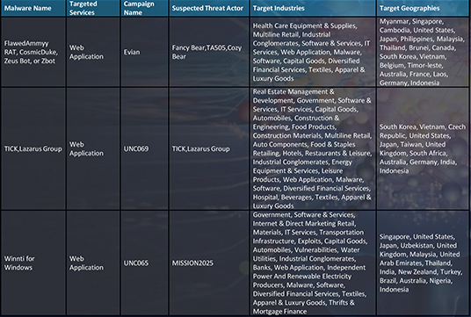Click the FlawedAmmyy RAT malware cell
Screen dimensions: 471x317
[33, 52]
